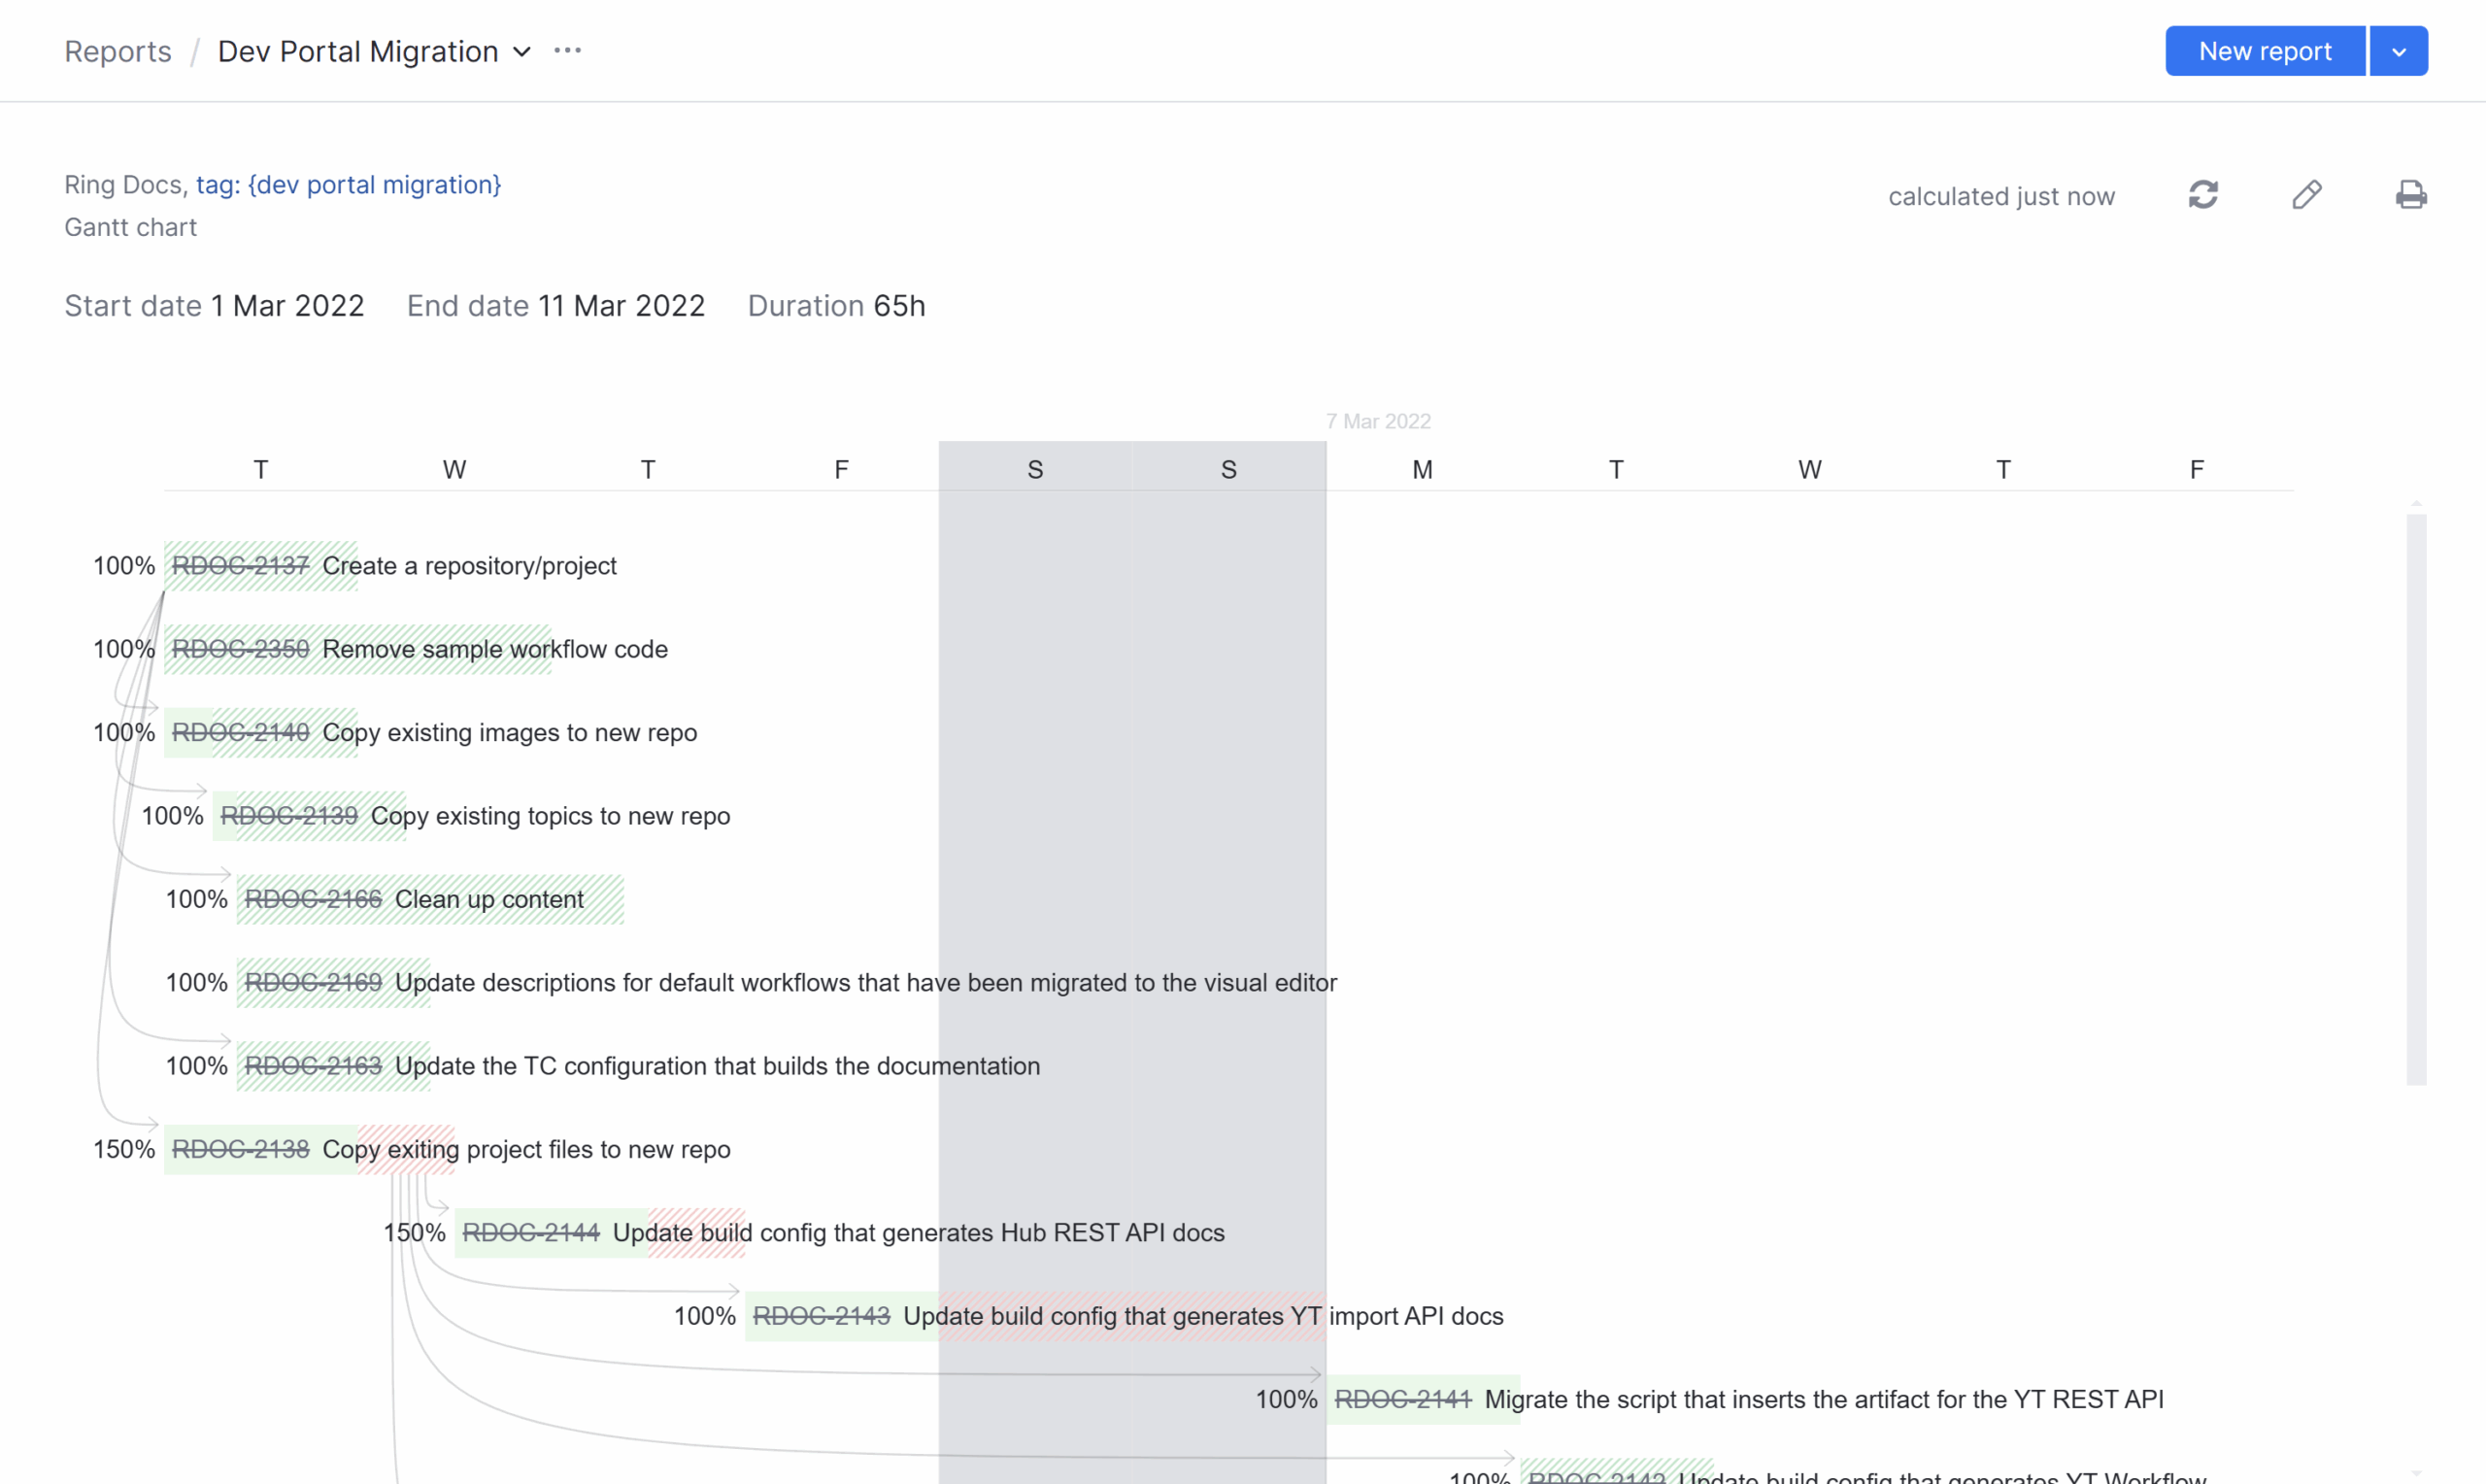Open the RDOC-2141 issue
This screenshot has width=2486, height=1484.
[x=1403, y=1399]
